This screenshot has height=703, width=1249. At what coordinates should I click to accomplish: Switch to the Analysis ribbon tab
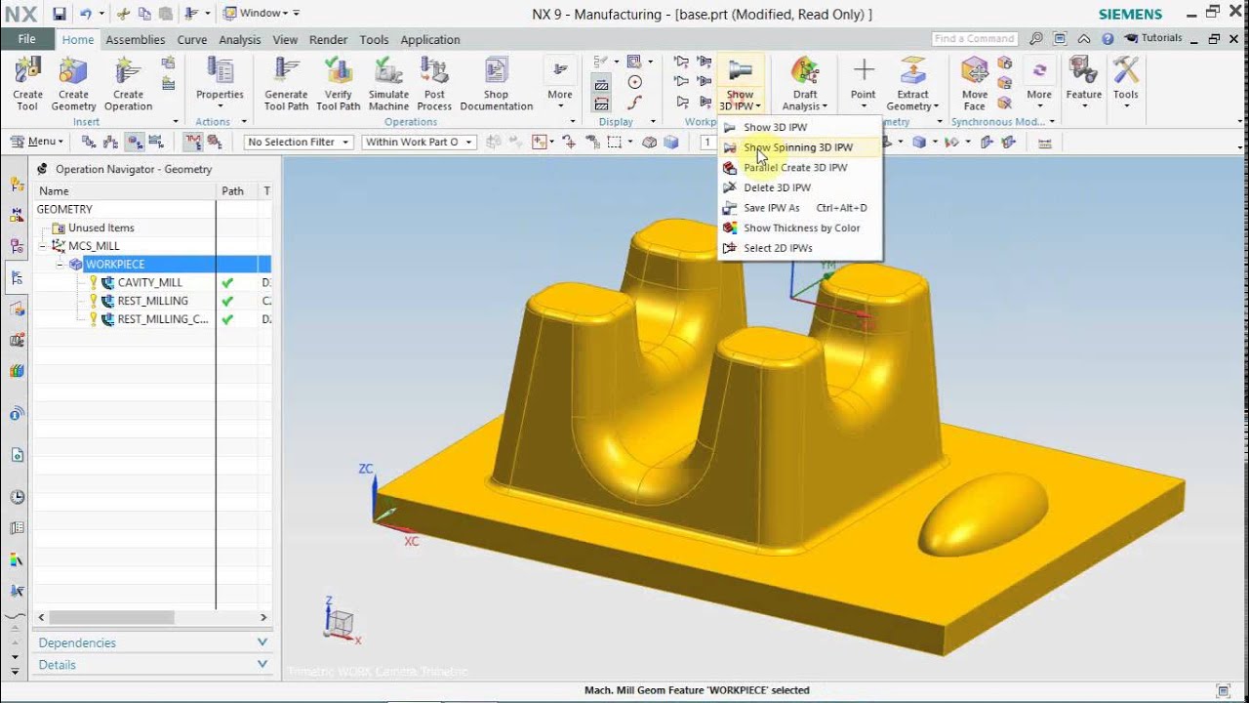[x=239, y=40]
